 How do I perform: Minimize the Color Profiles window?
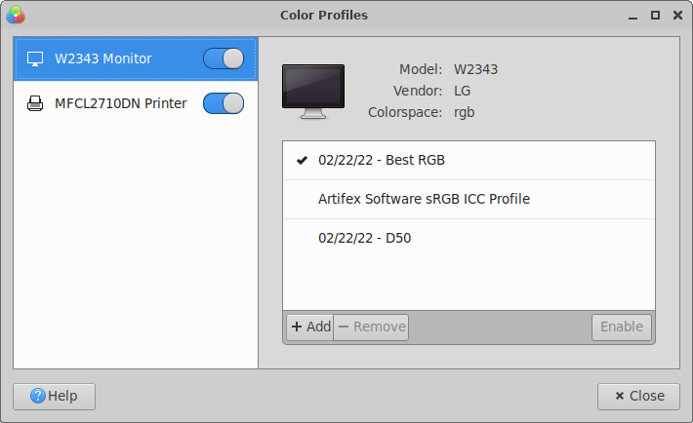coord(632,15)
